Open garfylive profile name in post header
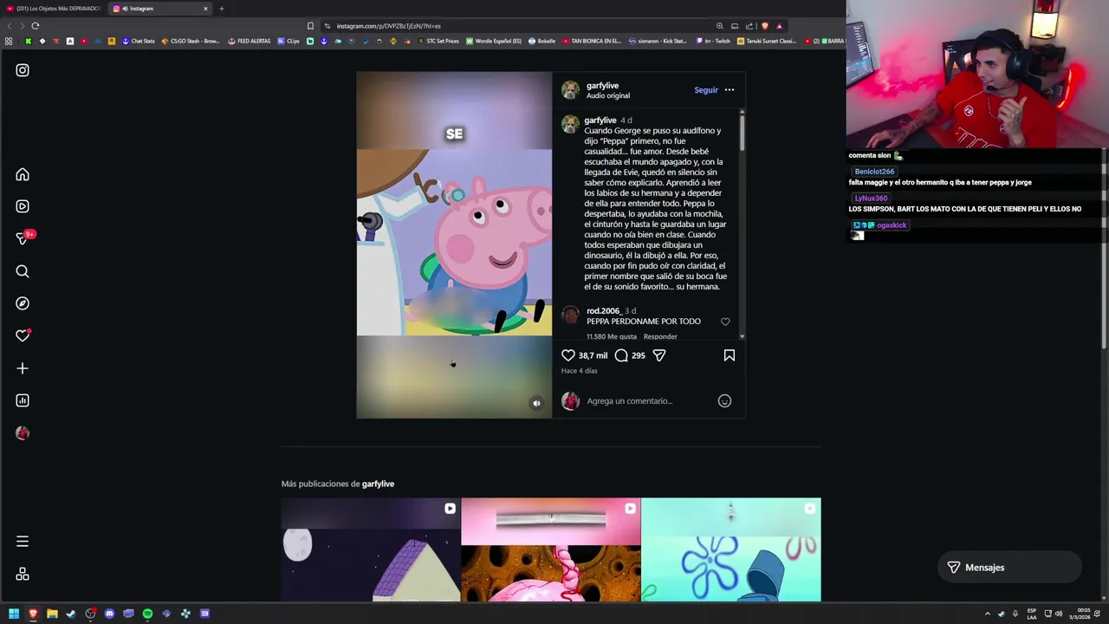The width and height of the screenshot is (1109, 624). tap(602, 86)
